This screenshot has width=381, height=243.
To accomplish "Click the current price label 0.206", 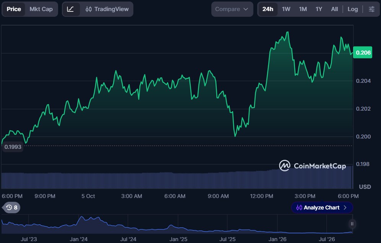I will (363, 52).
